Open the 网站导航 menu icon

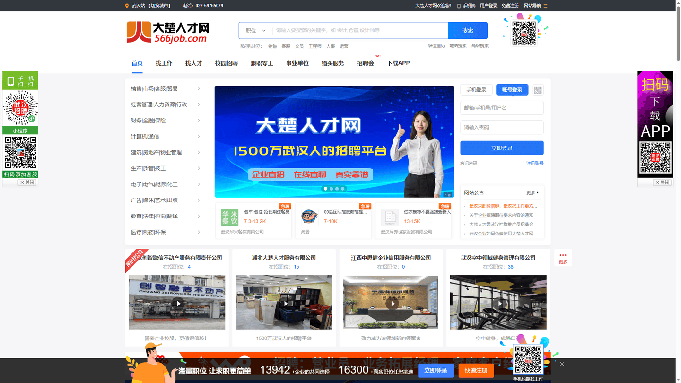(x=545, y=6)
